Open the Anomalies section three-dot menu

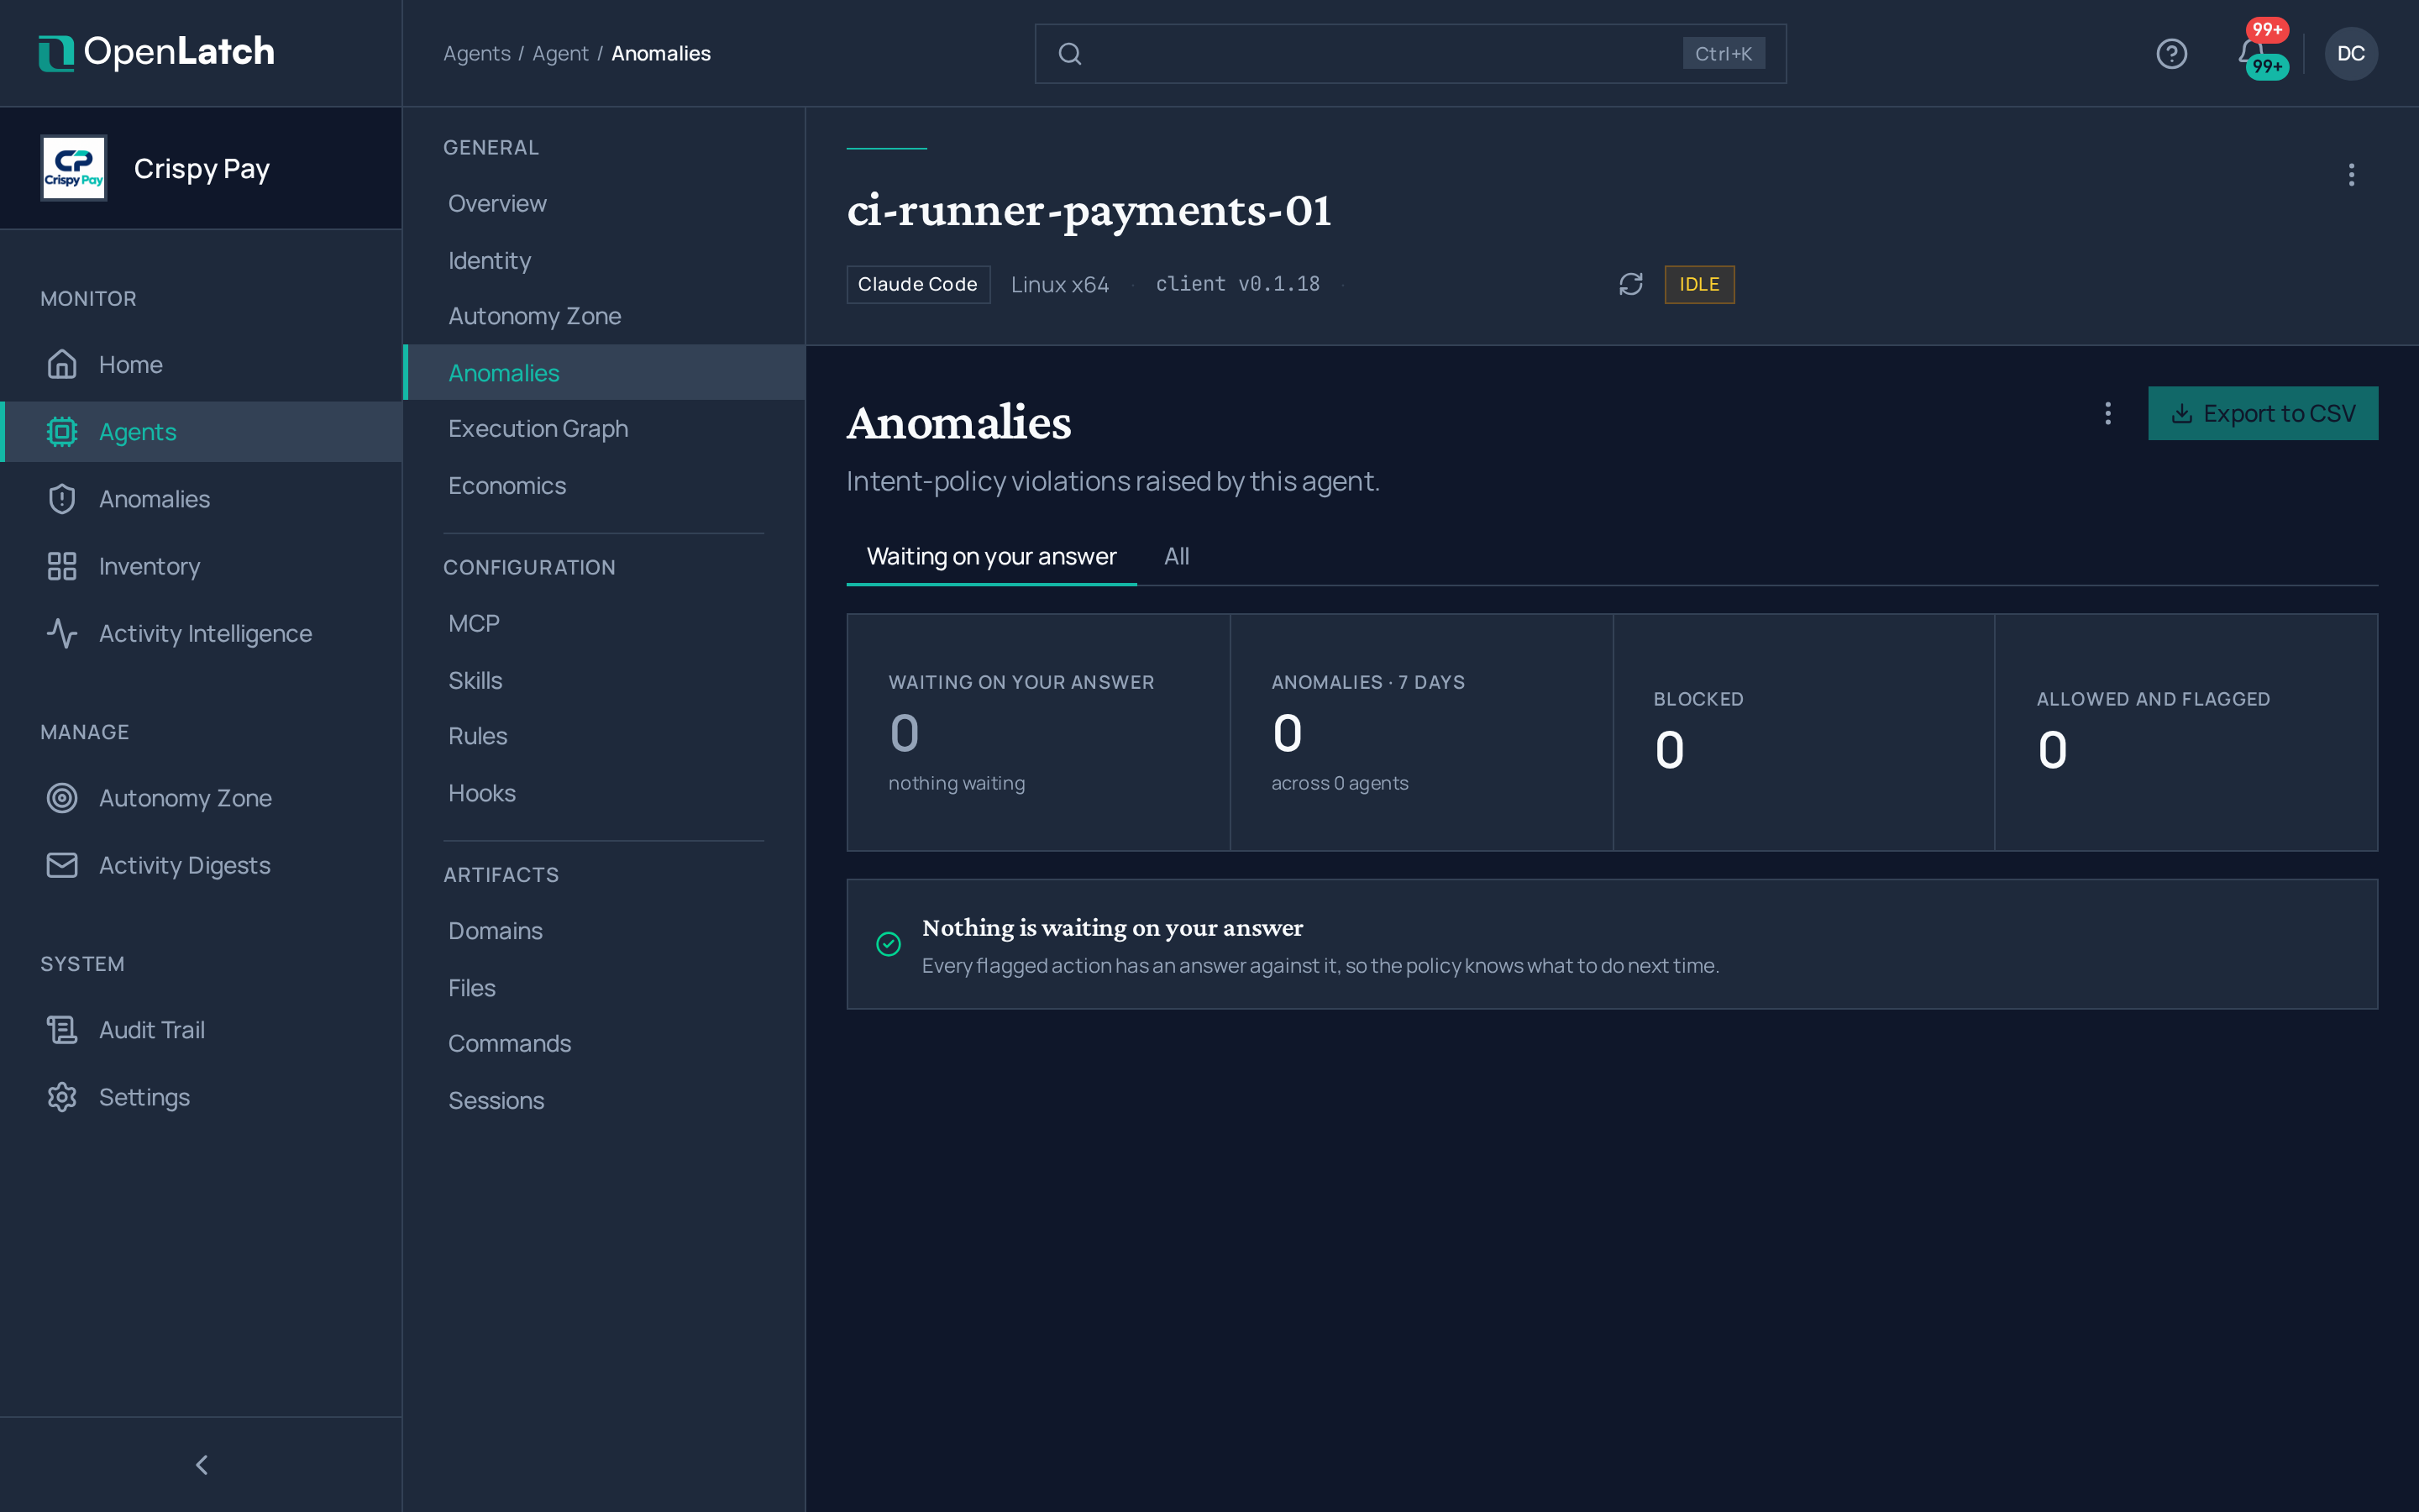[x=2108, y=413]
